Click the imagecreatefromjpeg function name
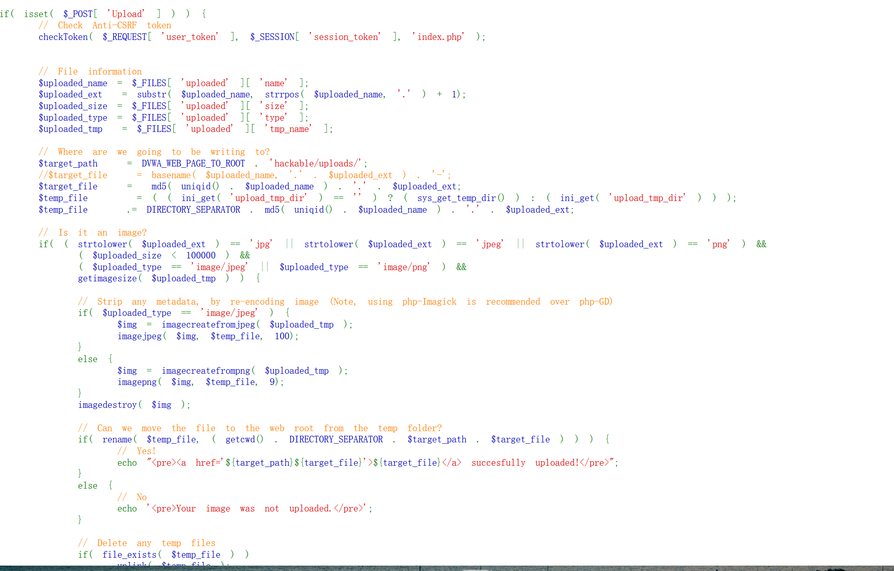 point(208,325)
